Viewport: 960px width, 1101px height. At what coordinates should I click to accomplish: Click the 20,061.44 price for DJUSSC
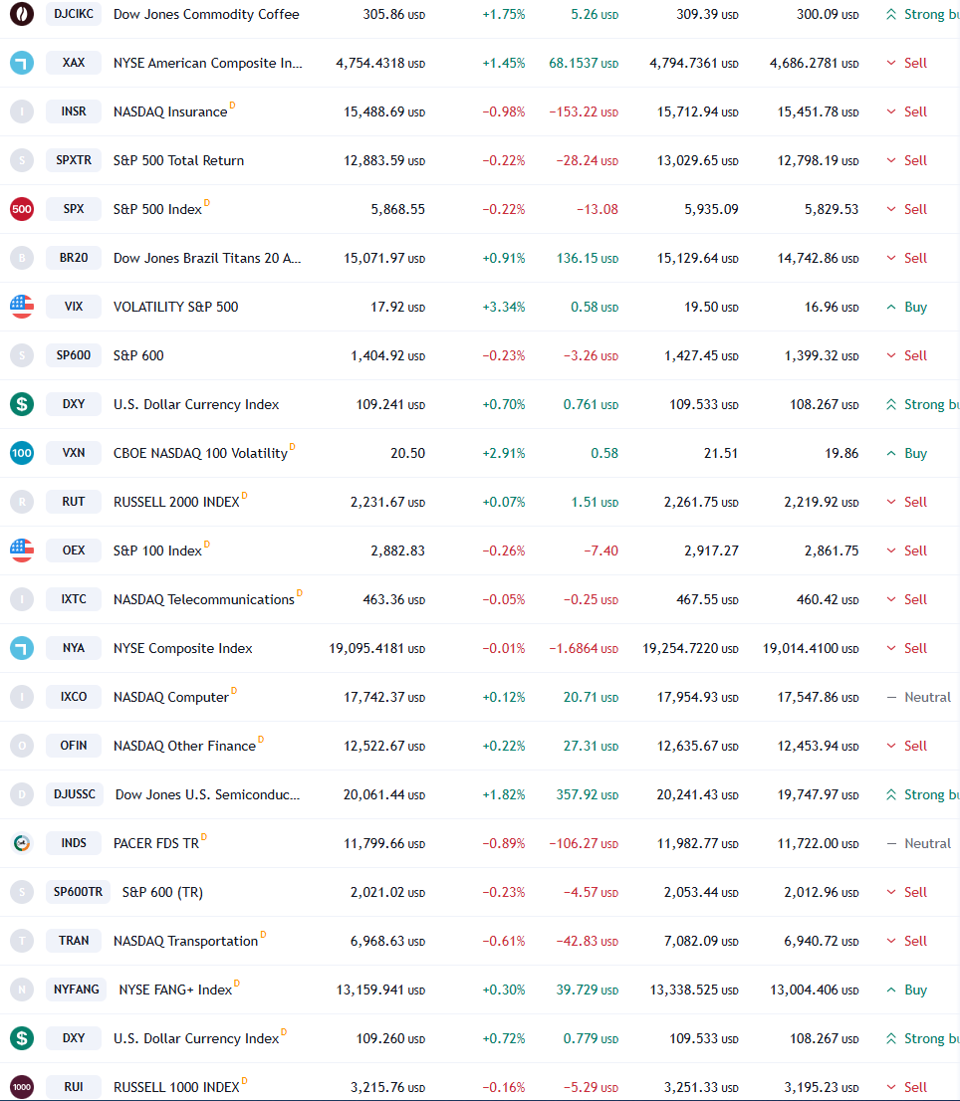coord(384,794)
